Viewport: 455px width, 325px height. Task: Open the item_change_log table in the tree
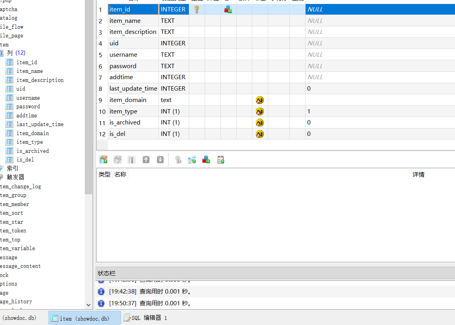click(x=21, y=186)
